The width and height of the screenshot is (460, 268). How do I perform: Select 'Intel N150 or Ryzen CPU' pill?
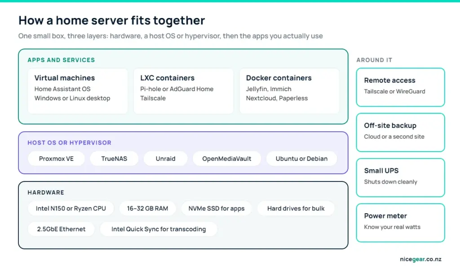click(71, 208)
